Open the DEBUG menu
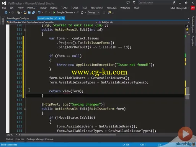Viewport: 196px width, 147px height. [x=54, y=8]
